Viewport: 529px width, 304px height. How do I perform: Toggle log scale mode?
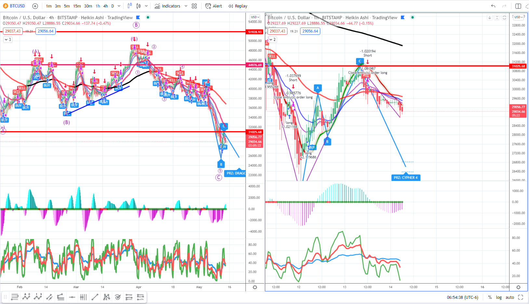coord(499,297)
